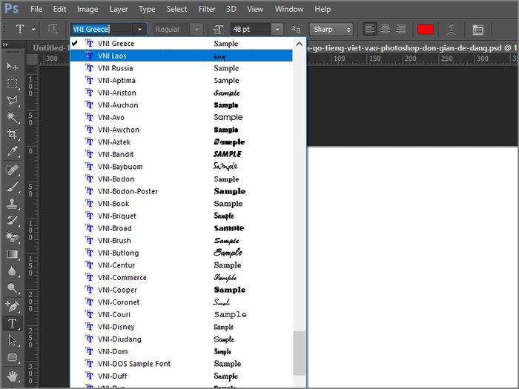The height and width of the screenshot is (389, 519).
Task: Select the Crop tool
Action: point(13,134)
